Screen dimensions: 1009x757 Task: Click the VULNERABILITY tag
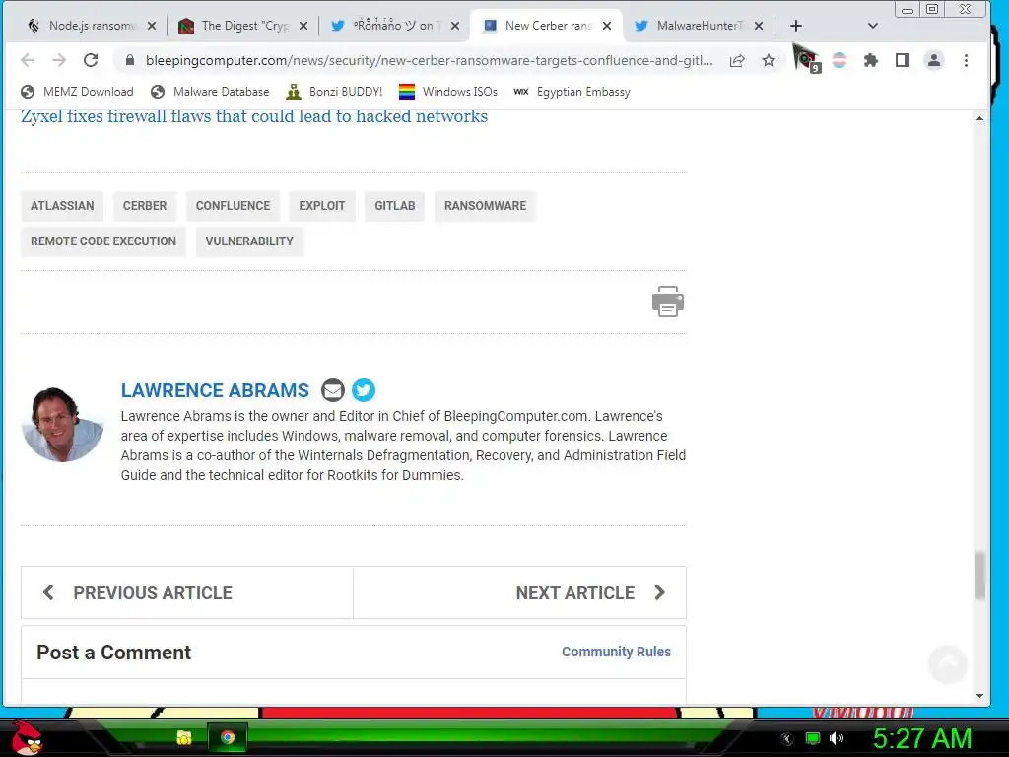coord(249,241)
